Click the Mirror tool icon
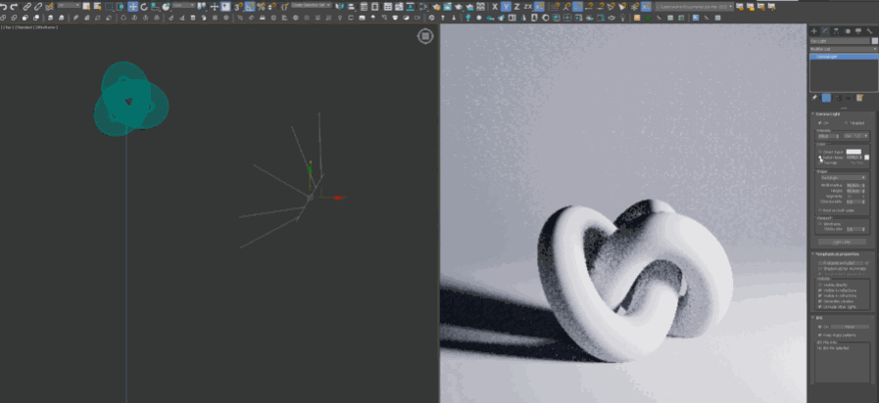Viewport: 879px width, 403px height. coord(340,7)
